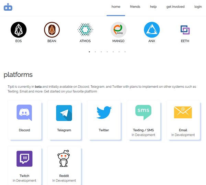The width and height of the screenshot is (206, 185).
Task: Click the Twitch logo icon
Action: [24, 159]
